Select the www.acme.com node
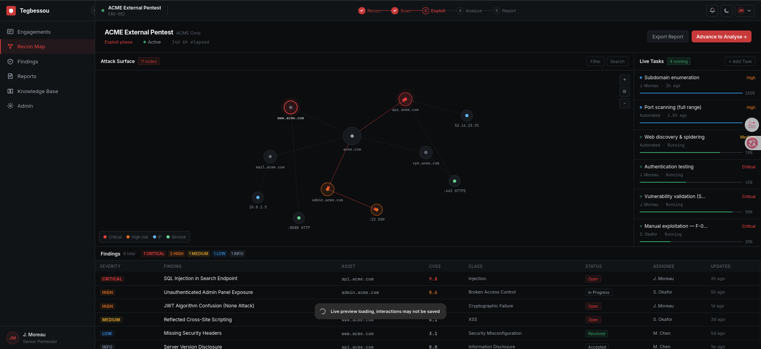 point(291,107)
